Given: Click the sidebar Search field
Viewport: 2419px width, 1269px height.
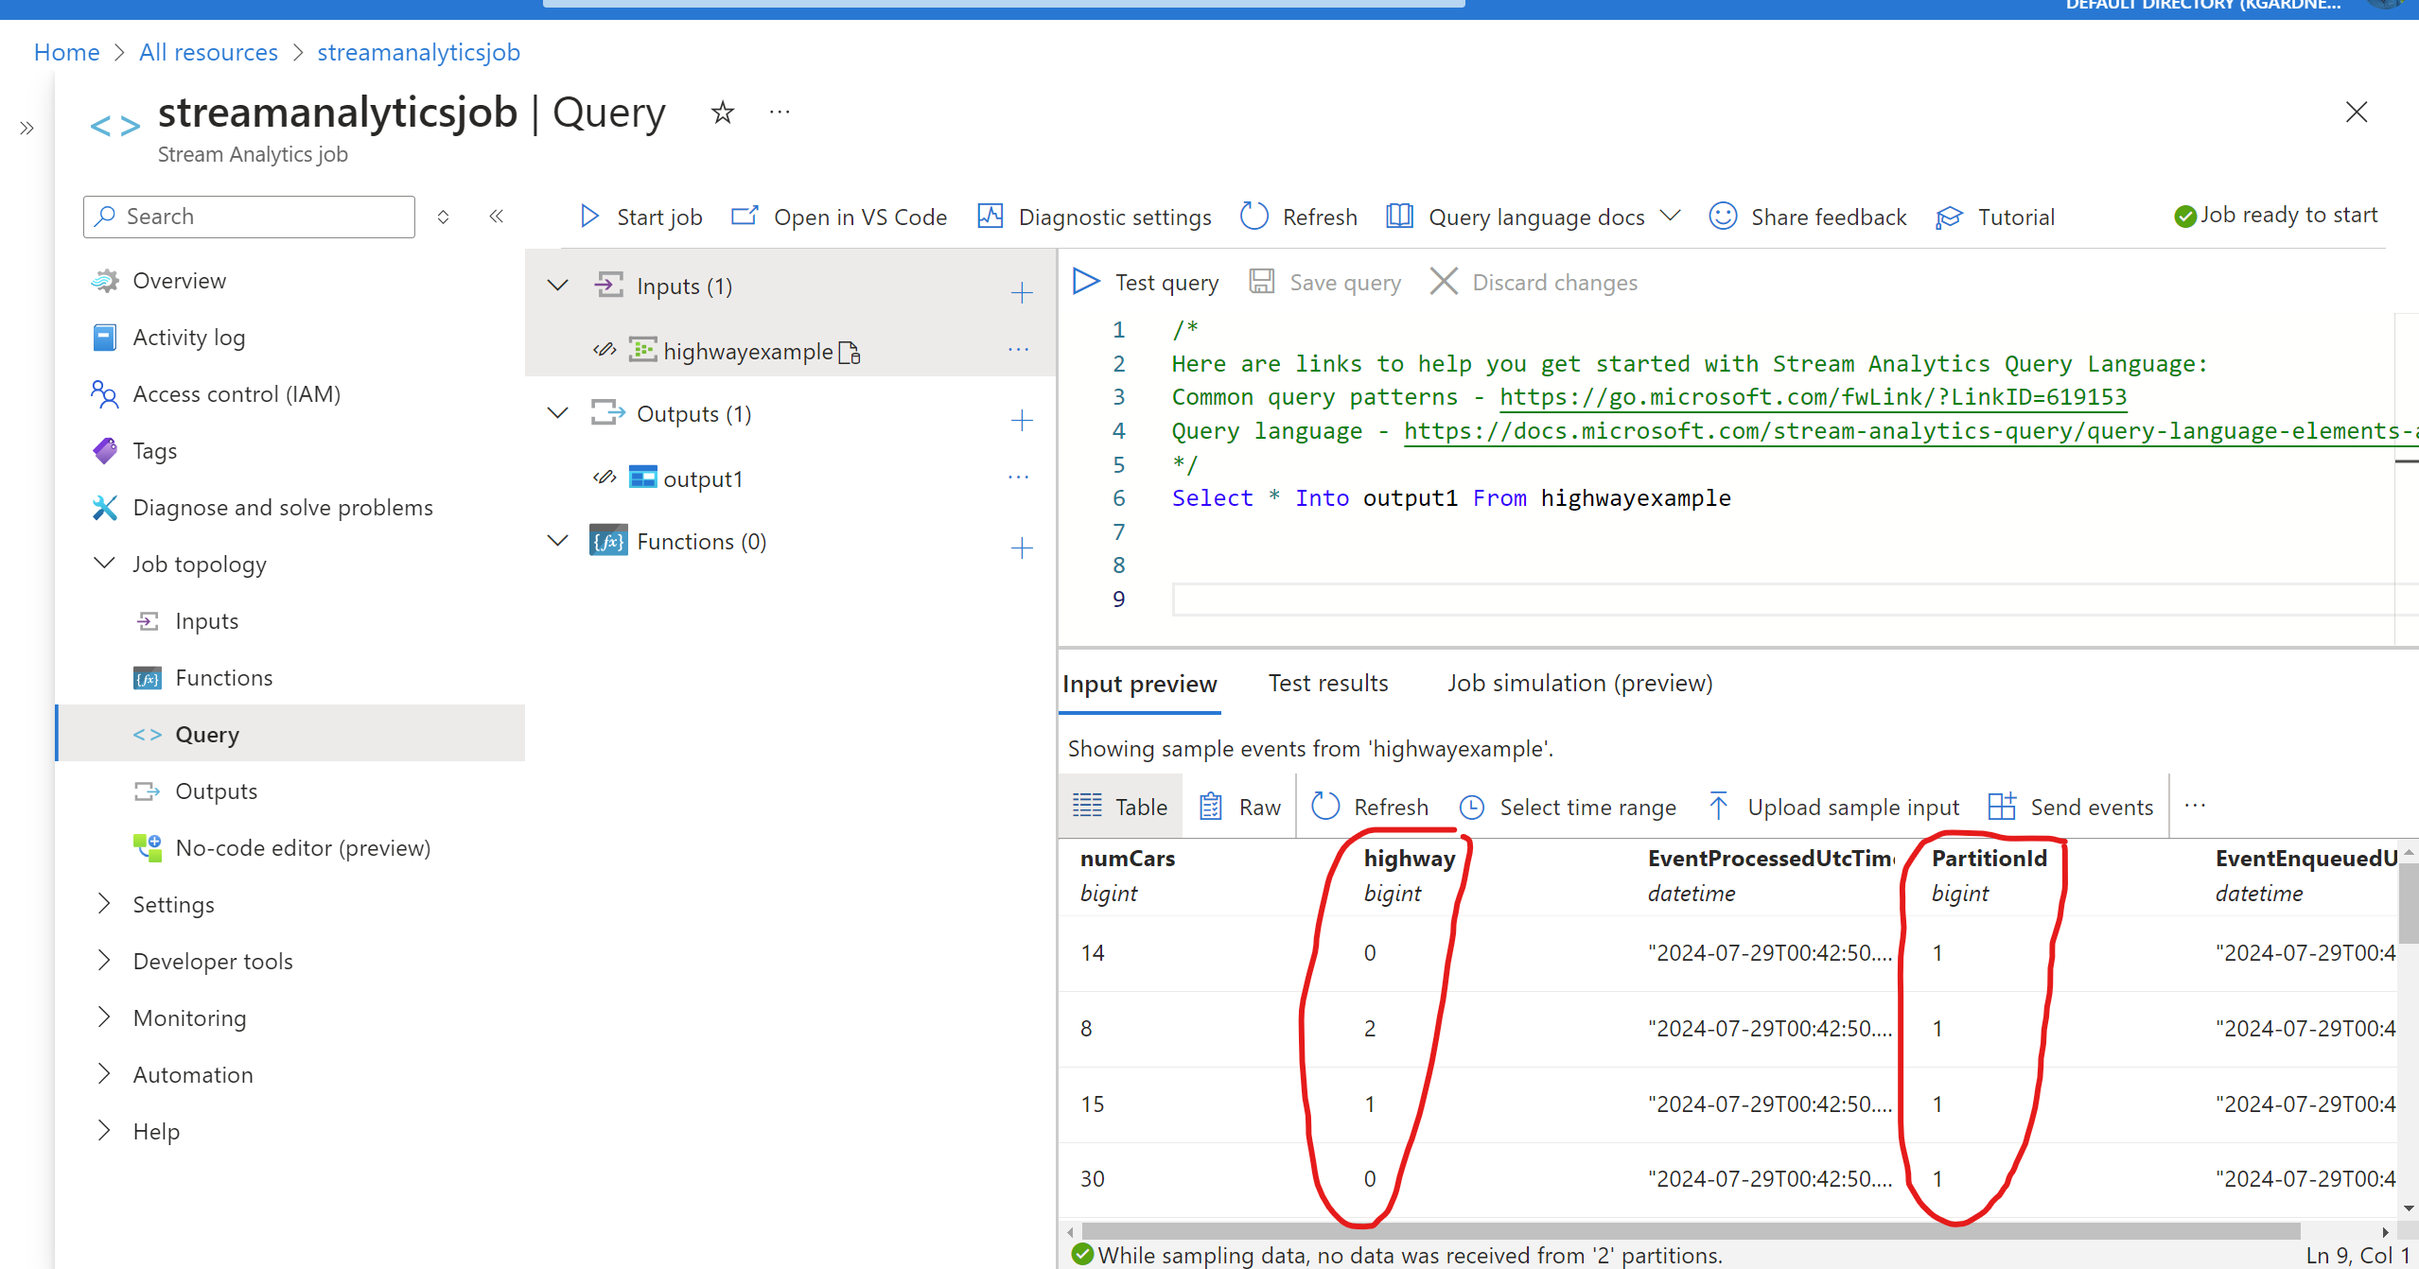Looking at the screenshot, I should [x=249, y=217].
